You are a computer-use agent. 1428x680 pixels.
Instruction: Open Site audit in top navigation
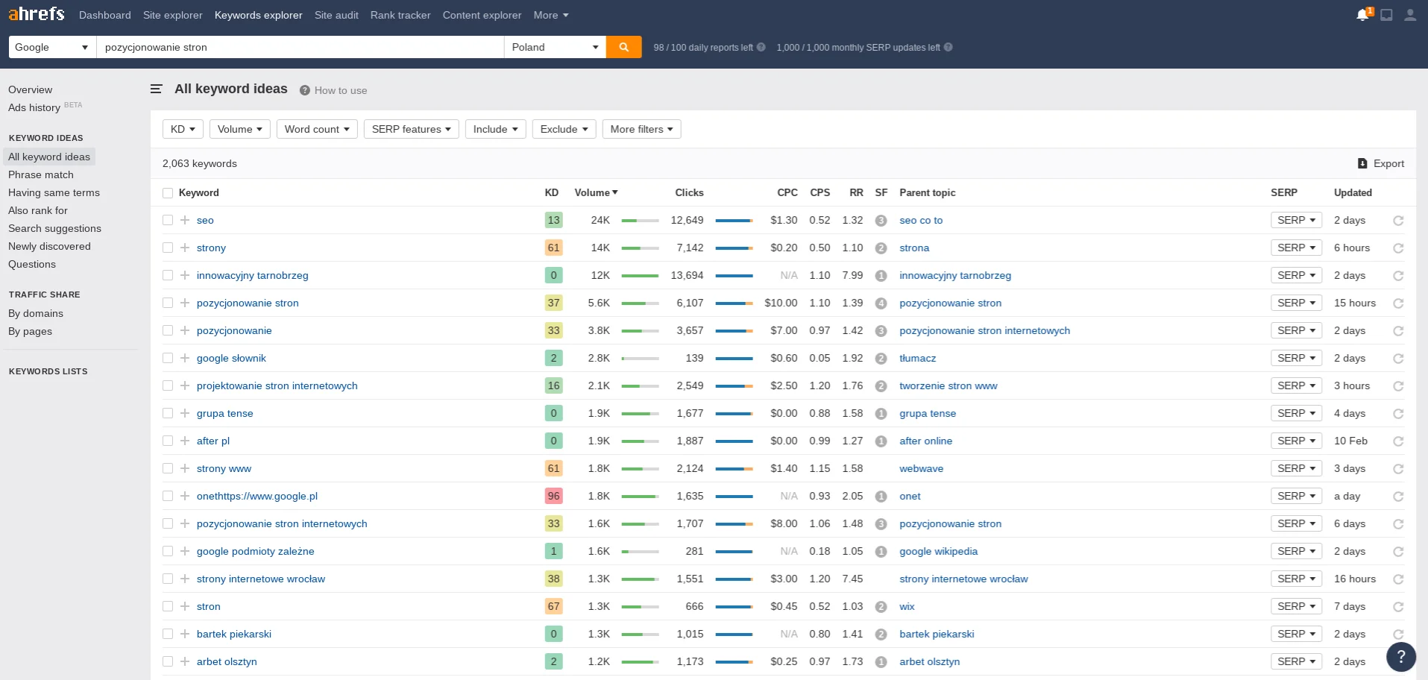click(336, 15)
